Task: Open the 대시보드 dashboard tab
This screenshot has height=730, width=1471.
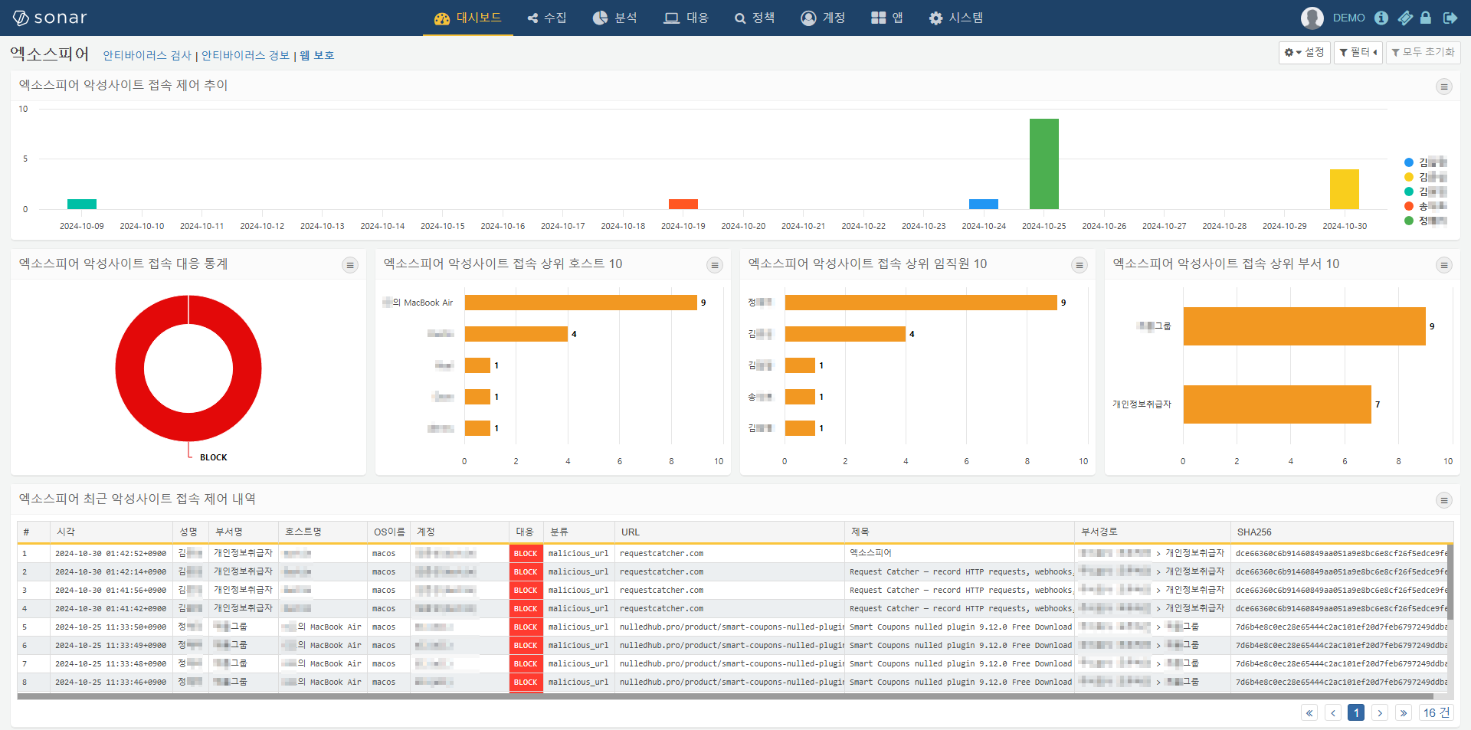Action: tap(468, 18)
